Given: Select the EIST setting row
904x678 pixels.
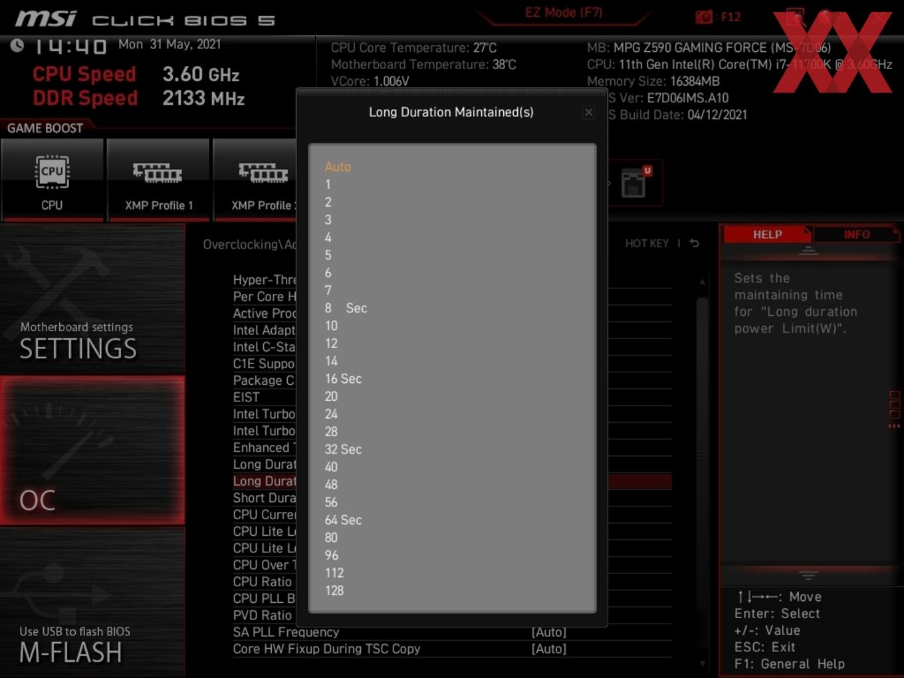Looking at the screenshot, I should pos(246,397).
